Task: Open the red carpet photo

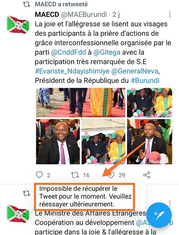Action: click(81, 103)
